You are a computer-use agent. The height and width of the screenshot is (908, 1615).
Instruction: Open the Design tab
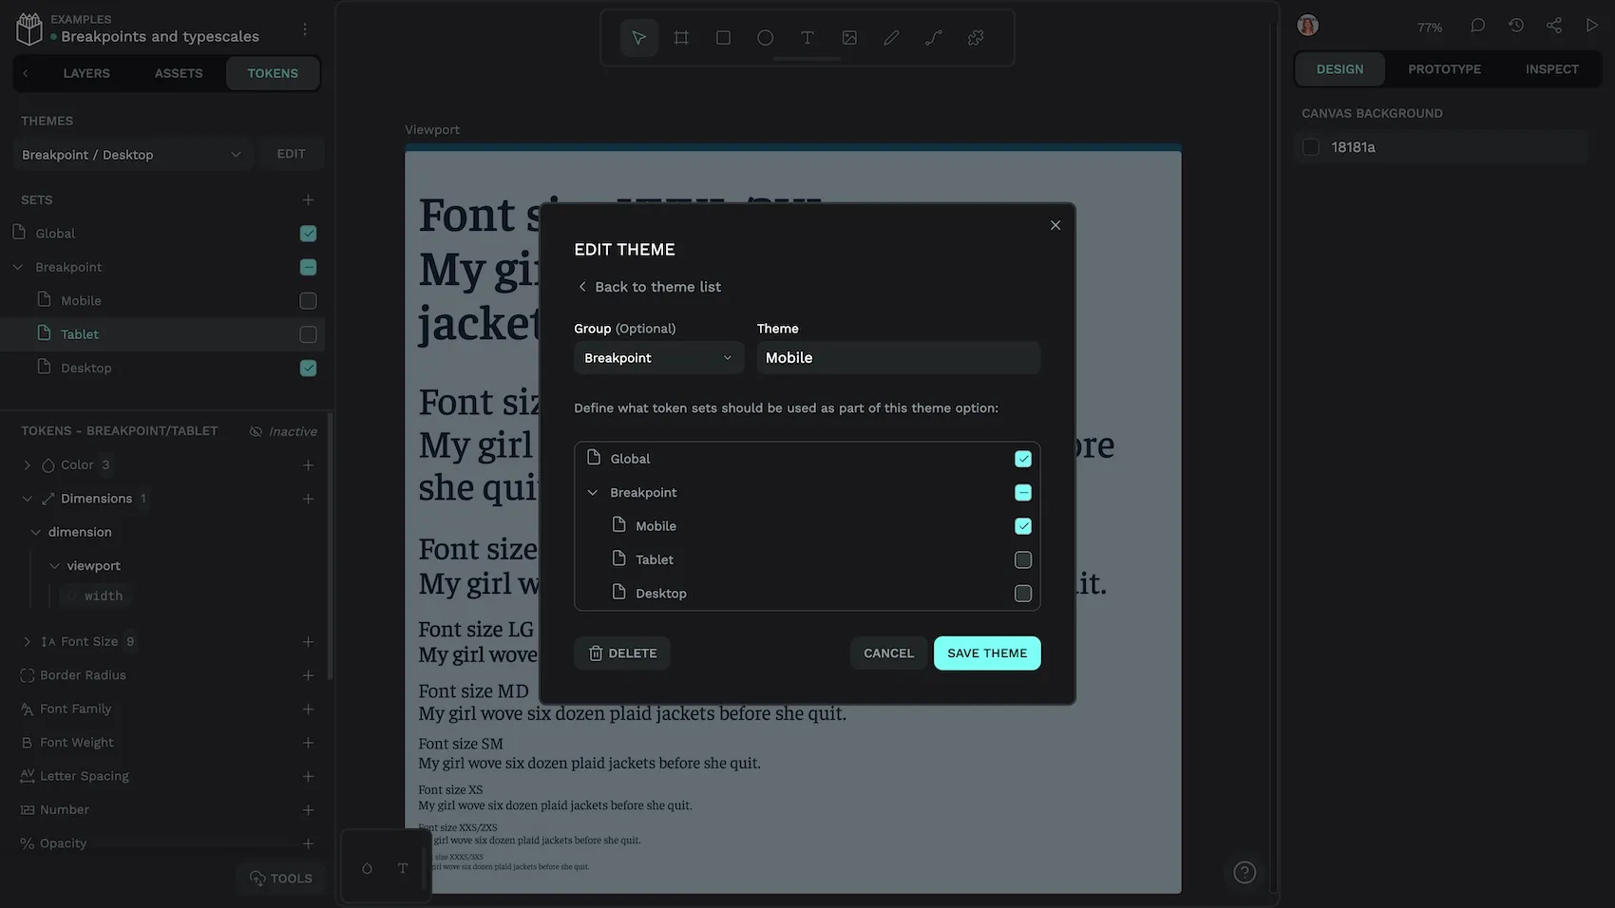pos(1339,69)
